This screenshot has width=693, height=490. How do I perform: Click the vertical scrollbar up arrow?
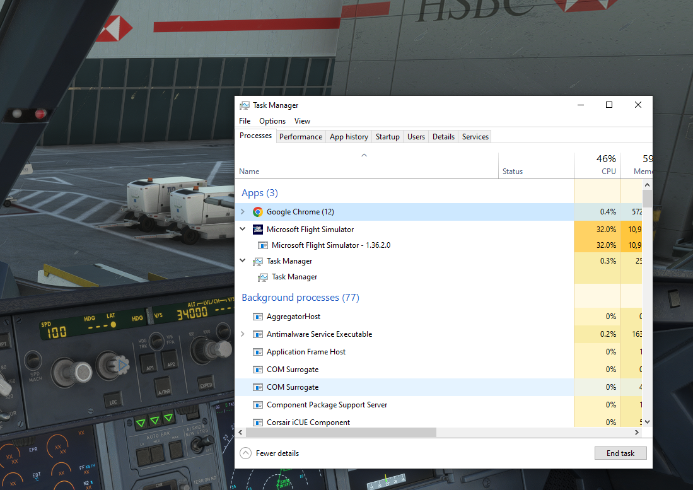click(647, 185)
